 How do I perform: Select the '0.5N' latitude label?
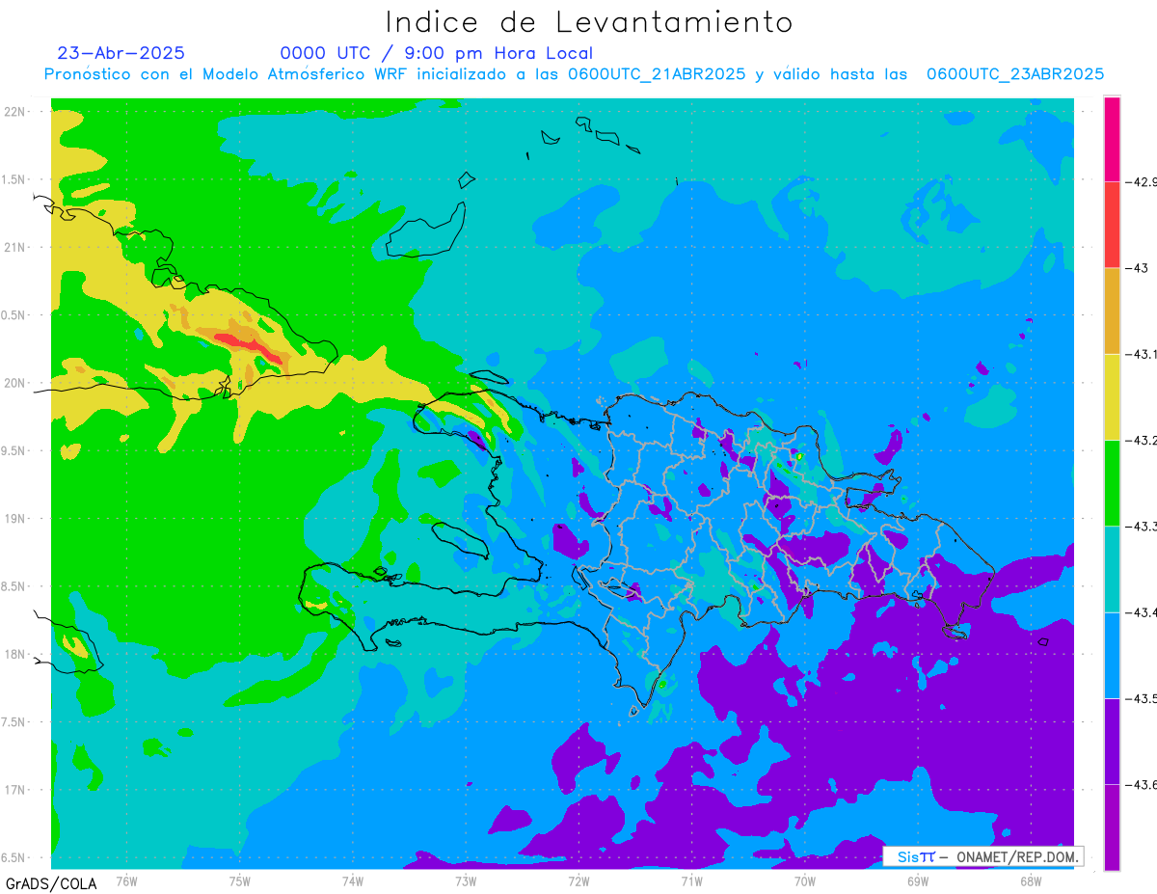click(x=14, y=315)
